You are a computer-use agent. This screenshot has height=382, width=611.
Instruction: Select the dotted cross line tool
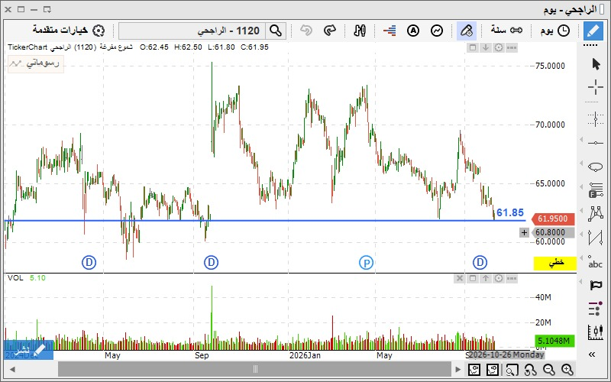click(596, 119)
